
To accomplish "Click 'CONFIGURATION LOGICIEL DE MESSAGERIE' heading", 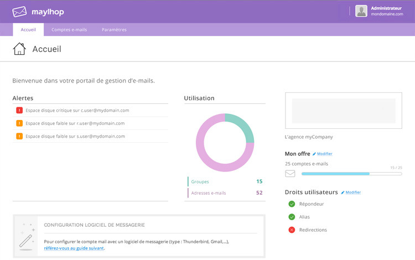I will pos(95,225).
